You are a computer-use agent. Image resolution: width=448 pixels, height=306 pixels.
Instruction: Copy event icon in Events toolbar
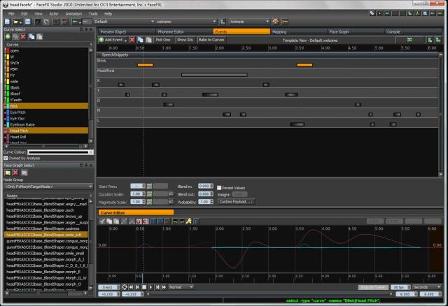(141, 40)
